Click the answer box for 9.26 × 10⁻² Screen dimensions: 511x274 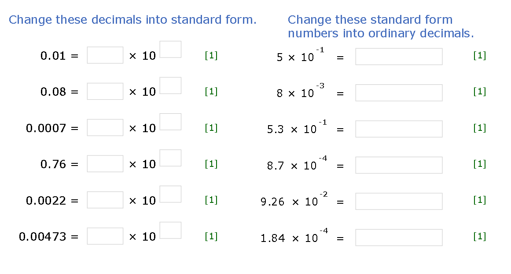(398, 201)
